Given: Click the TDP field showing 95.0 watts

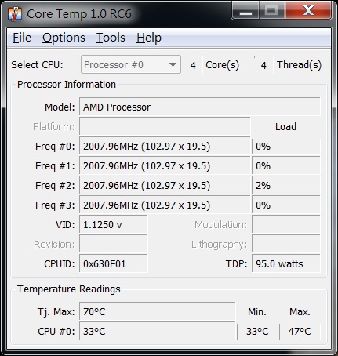Looking at the screenshot, I should (x=286, y=263).
